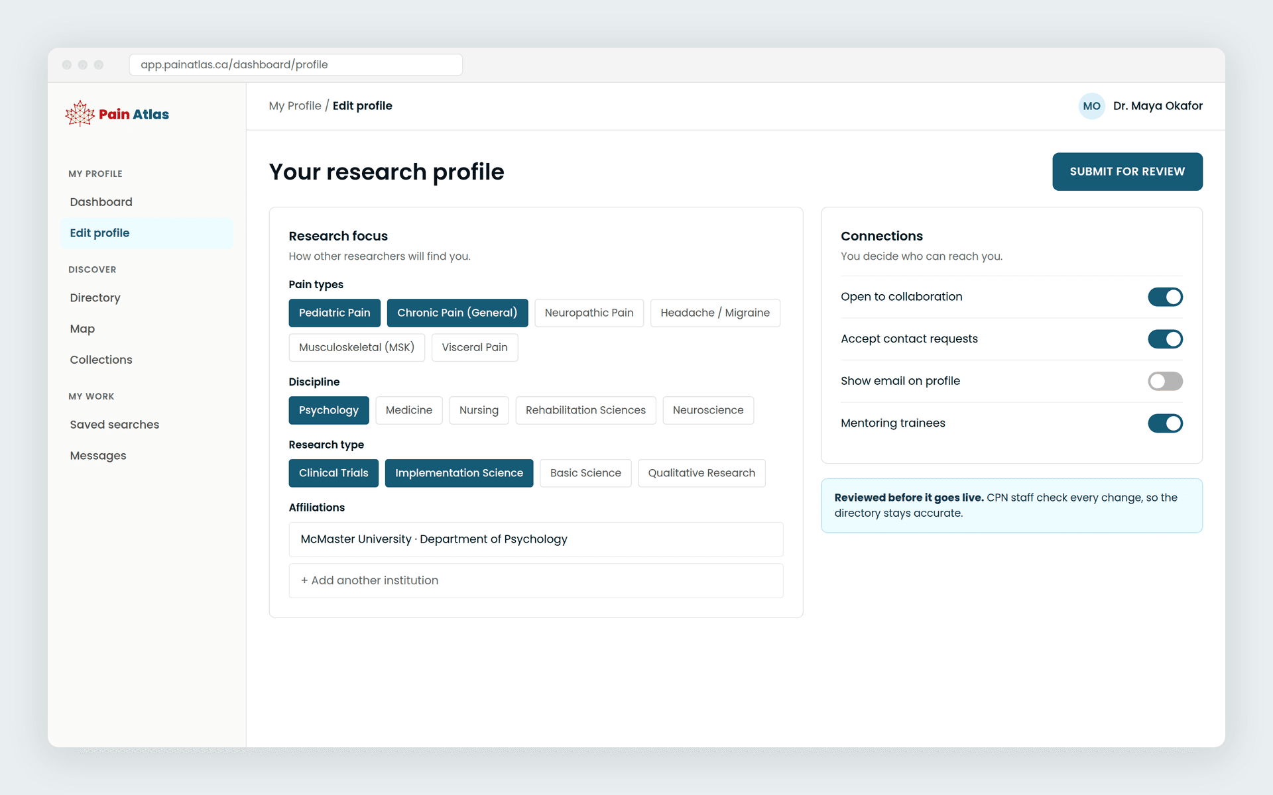1273x795 pixels.
Task: Deselect Implementation Science research type
Action: pyautogui.click(x=459, y=473)
